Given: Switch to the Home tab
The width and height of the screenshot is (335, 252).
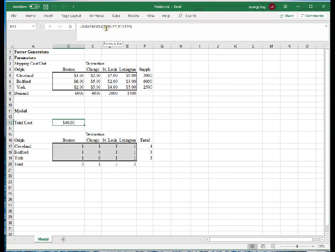Looking at the screenshot, I should [31, 16].
